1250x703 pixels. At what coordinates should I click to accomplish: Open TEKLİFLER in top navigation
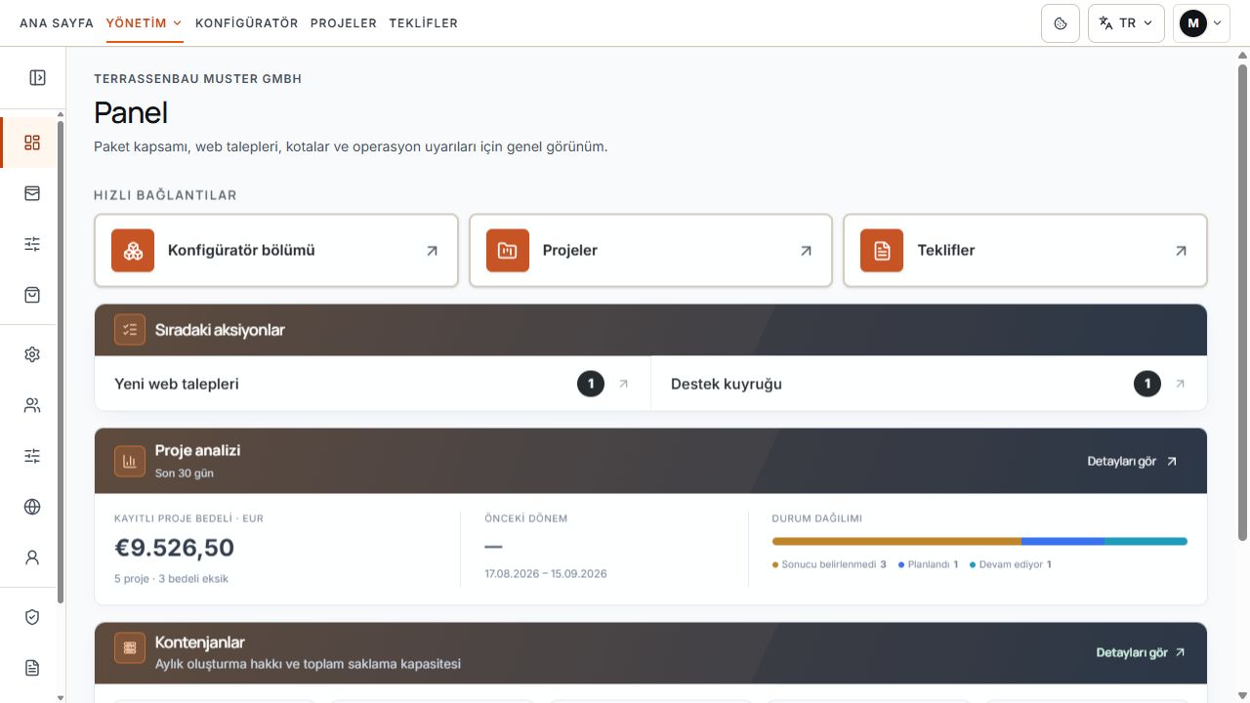424,23
